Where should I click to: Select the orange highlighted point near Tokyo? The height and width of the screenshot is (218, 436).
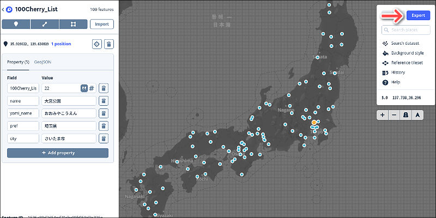click(314, 122)
